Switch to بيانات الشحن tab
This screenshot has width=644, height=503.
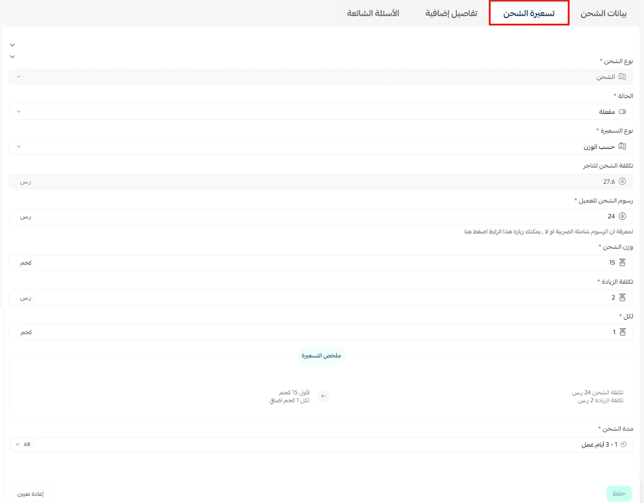click(603, 14)
